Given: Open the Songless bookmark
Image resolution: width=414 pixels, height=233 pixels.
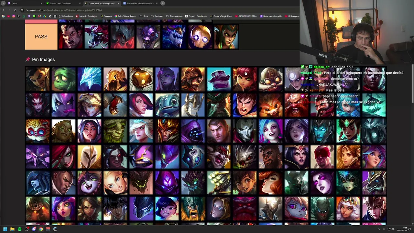Looking at the screenshot, I should 106,16.
